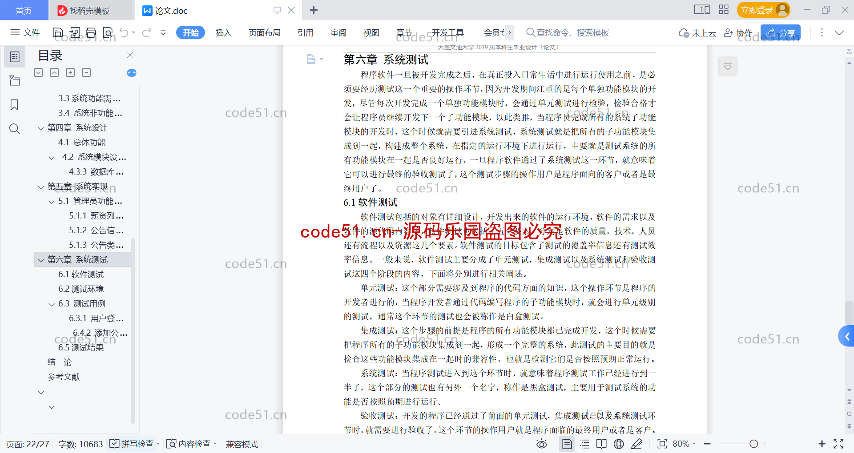The image size is (854, 453).
Task: Toggle eye protection mode in status bar
Action: 541,444
